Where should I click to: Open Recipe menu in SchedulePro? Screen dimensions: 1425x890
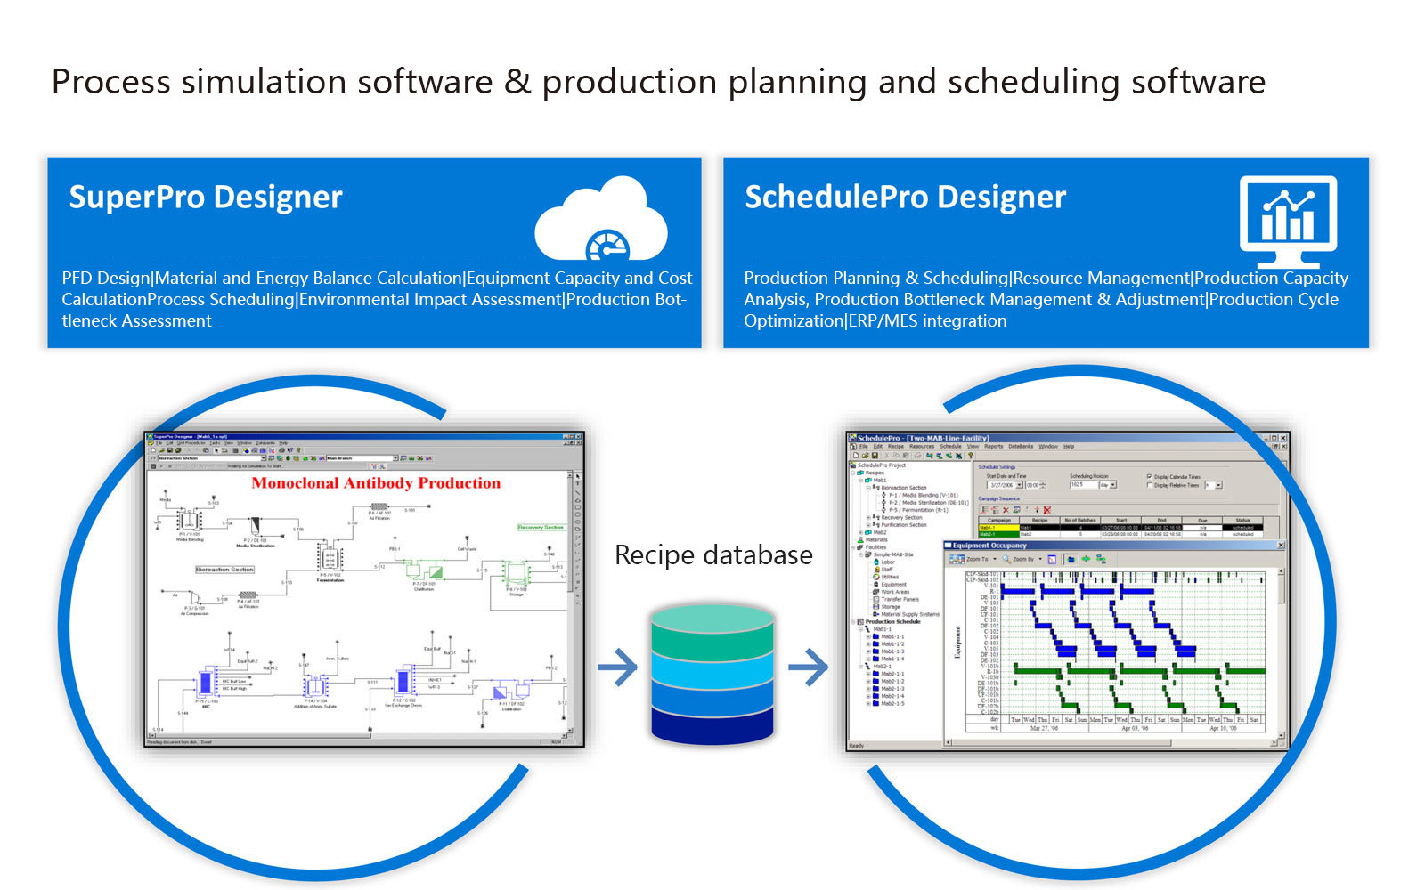point(896,446)
